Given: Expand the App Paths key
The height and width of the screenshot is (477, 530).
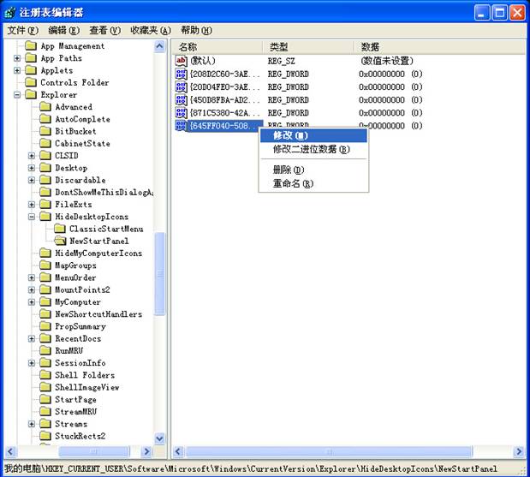Looking at the screenshot, I should (17, 58).
